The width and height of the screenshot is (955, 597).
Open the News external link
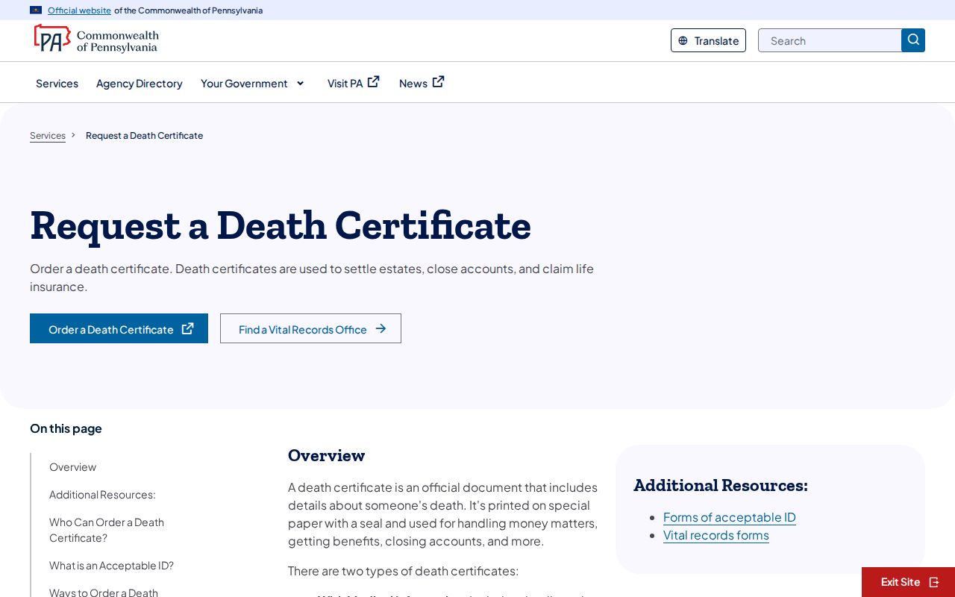click(422, 83)
